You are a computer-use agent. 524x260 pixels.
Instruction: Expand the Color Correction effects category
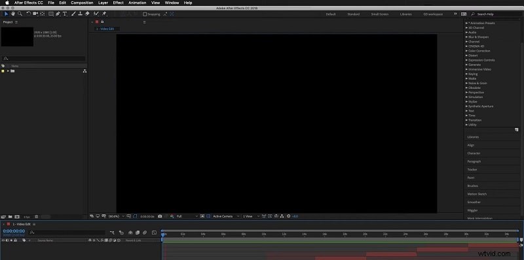(x=467, y=51)
